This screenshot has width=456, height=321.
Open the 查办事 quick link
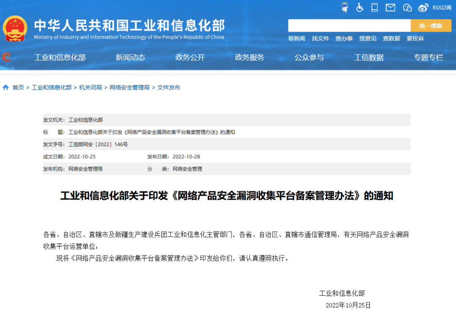(x=344, y=38)
